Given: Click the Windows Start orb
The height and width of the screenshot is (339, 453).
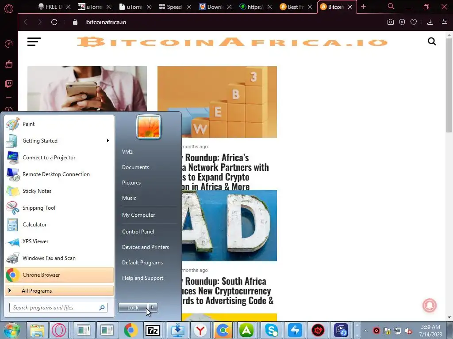Looking at the screenshot, I should point(12,330).
